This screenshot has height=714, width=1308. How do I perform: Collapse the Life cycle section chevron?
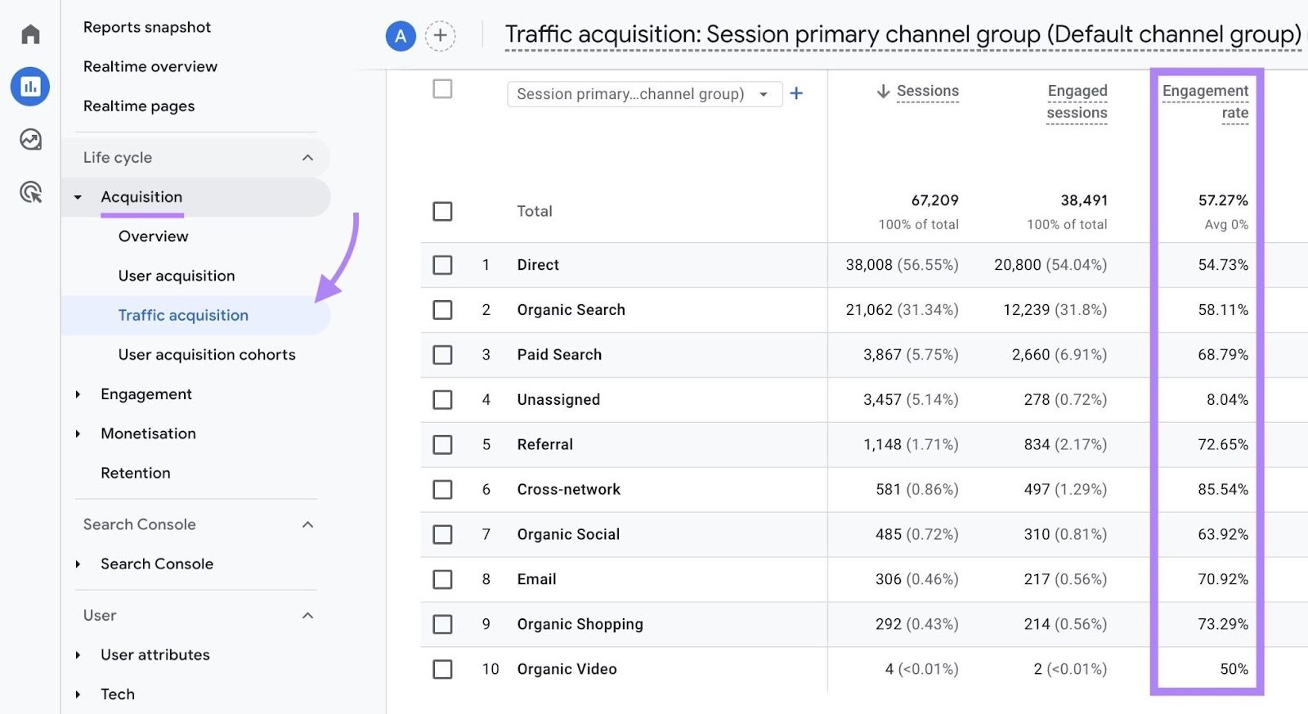pos(307,158)
